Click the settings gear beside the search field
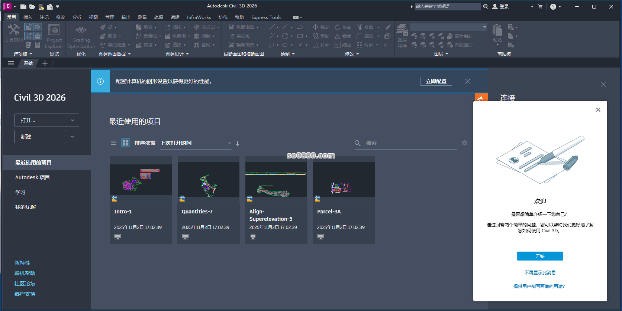 [x=464, y=143]
